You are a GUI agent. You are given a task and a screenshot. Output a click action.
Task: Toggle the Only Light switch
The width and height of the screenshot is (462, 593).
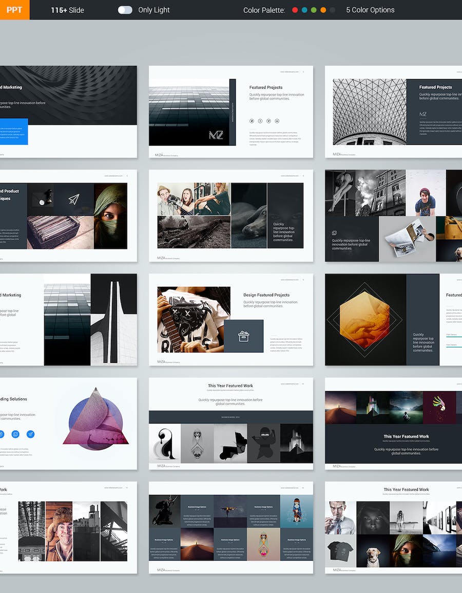coord(125,10)
